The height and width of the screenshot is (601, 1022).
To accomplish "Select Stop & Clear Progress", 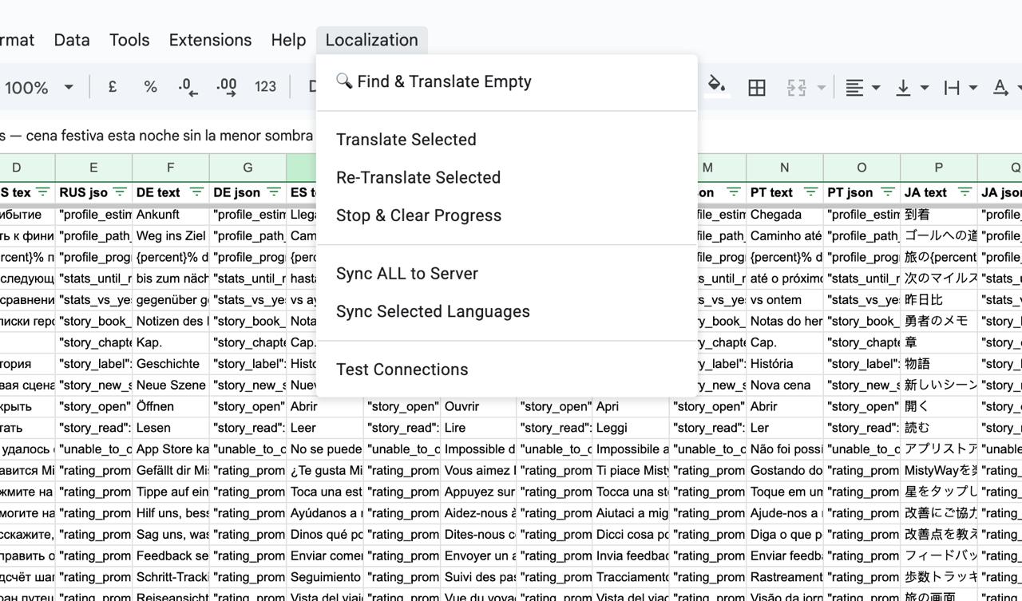I will point(507,215).
